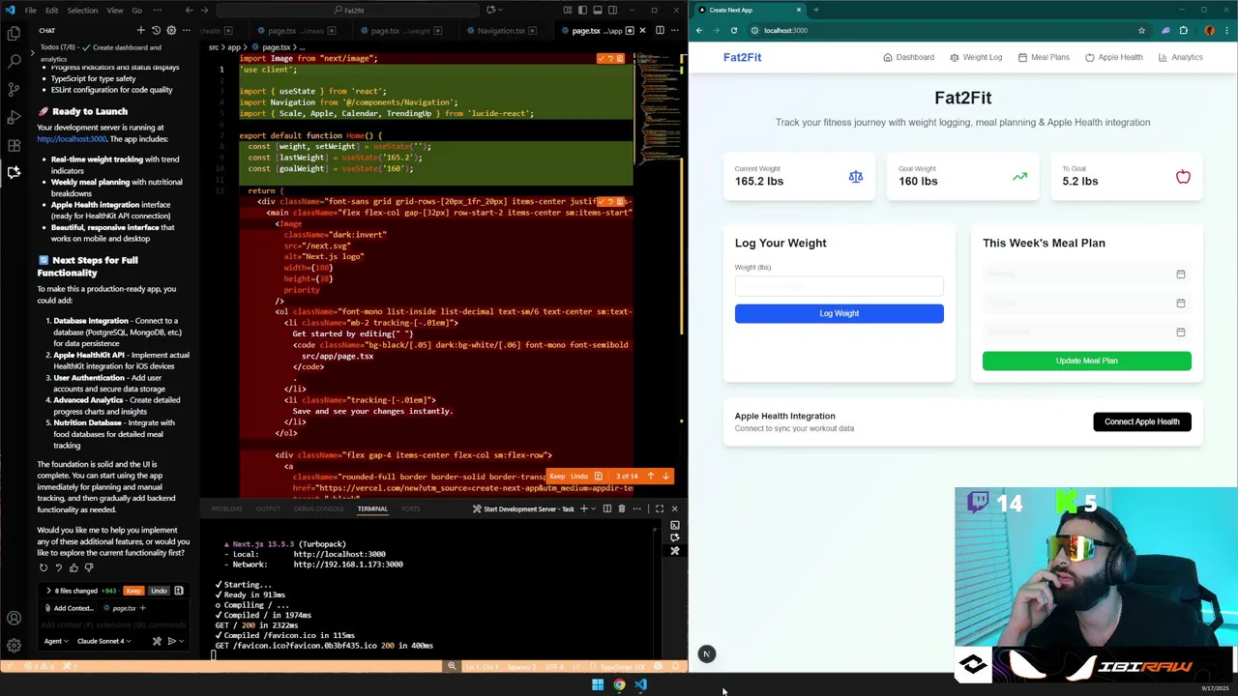Viewport: 1238px width, 696px height.
Task: Maximize the terminal panel size
Action: [x=660, y=508]
